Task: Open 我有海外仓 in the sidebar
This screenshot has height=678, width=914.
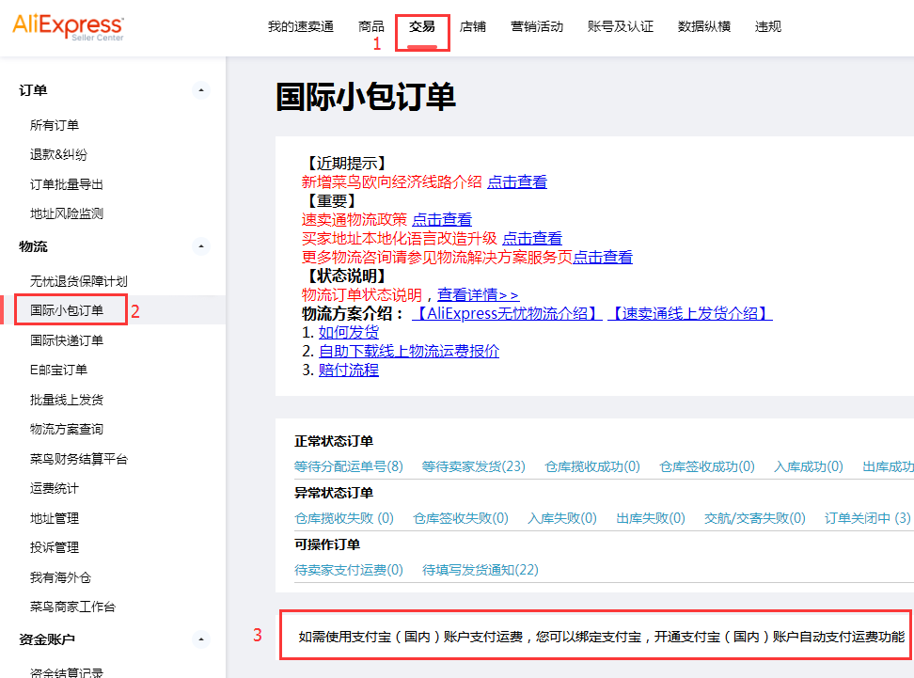Action: 60,577
